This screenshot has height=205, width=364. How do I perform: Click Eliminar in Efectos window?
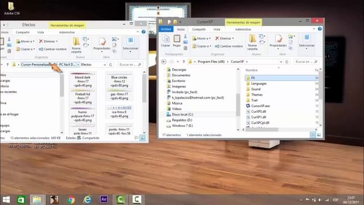48,41
